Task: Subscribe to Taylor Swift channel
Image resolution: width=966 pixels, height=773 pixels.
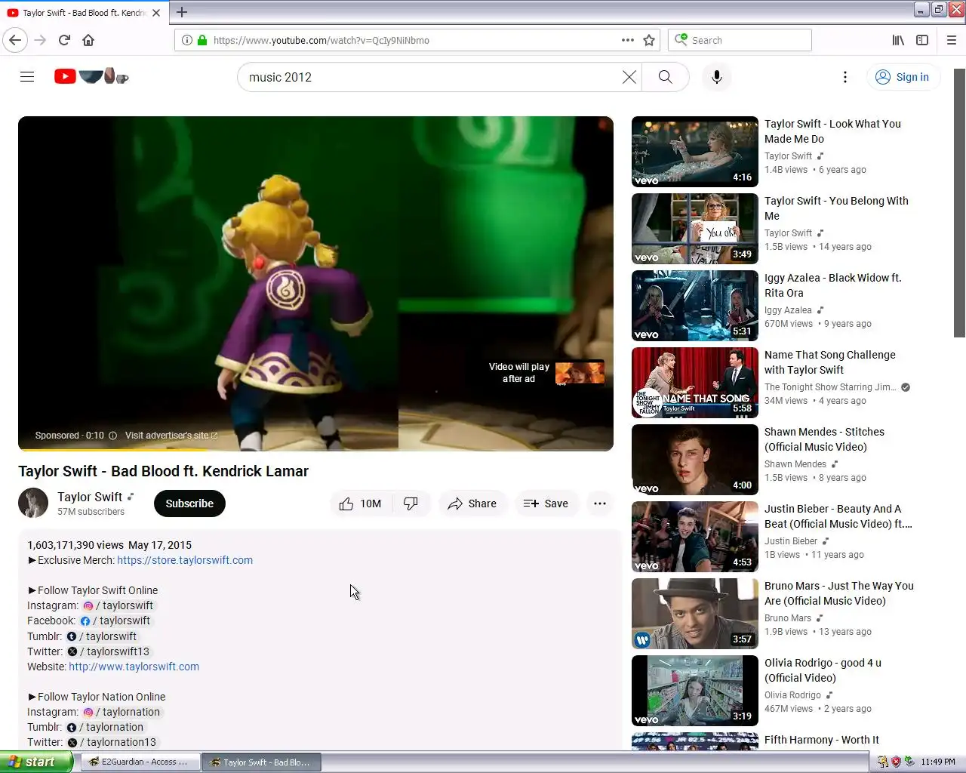Action: pyautogui.click(x=189, y=504)
